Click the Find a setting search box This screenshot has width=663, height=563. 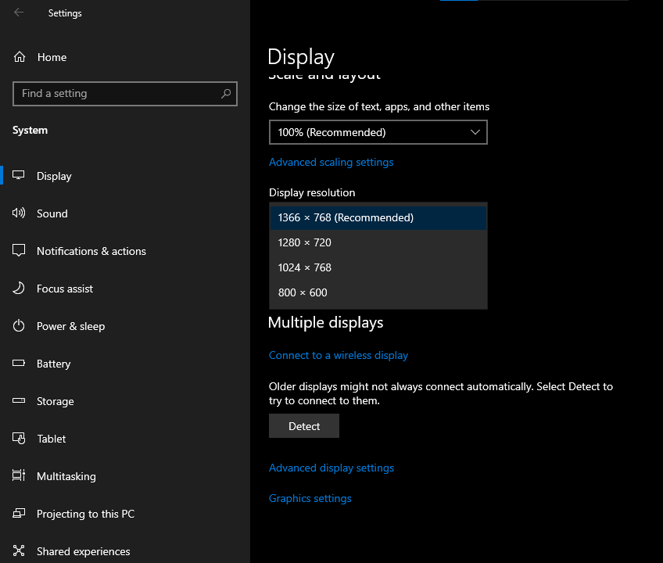coord(125,94)
